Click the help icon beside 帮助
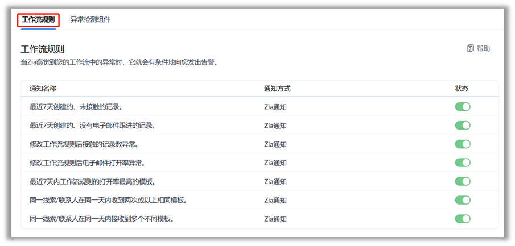515x246 pixels. pyautogui.click(x=470, y=49)
